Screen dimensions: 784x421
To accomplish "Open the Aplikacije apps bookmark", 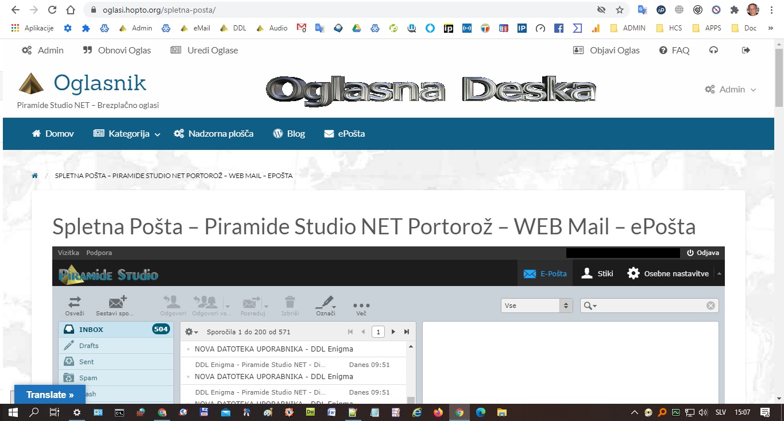I will (33, 28).
